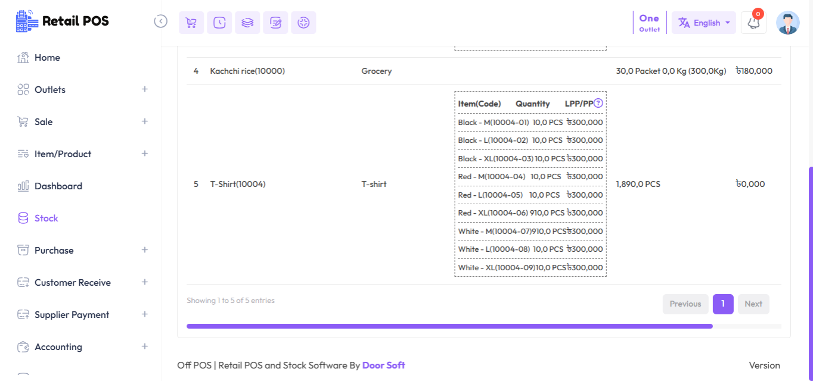The image size is (813, 381).
Task: Click the Next pagination button
Action: coord(753,304)
